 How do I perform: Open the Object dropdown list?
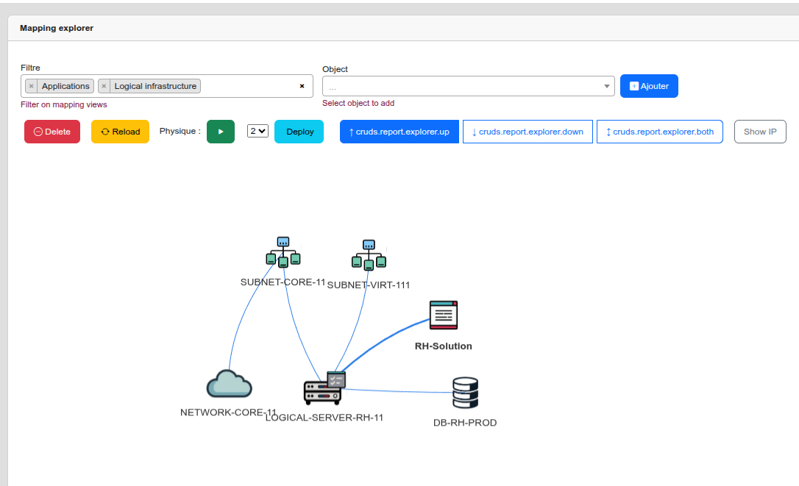(x=468, y=86)
